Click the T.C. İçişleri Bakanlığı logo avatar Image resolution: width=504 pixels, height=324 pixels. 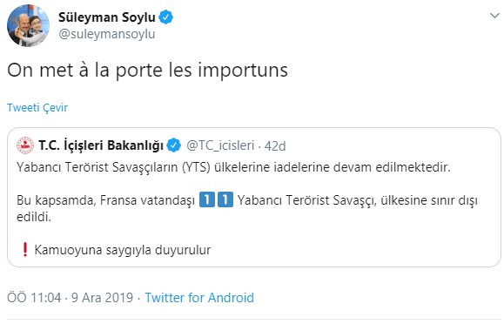(x=25, y=145)
